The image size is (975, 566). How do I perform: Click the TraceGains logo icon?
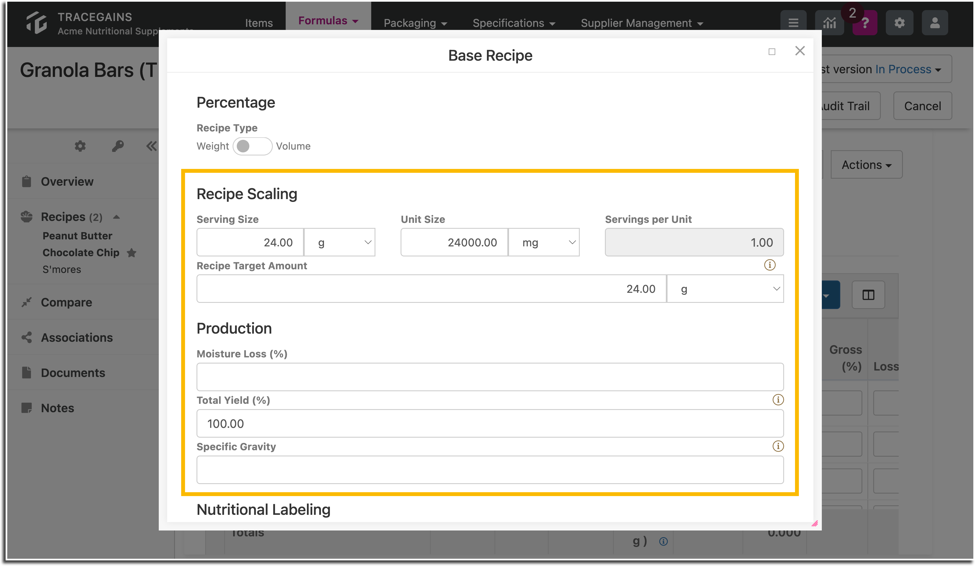coord(36,22)
